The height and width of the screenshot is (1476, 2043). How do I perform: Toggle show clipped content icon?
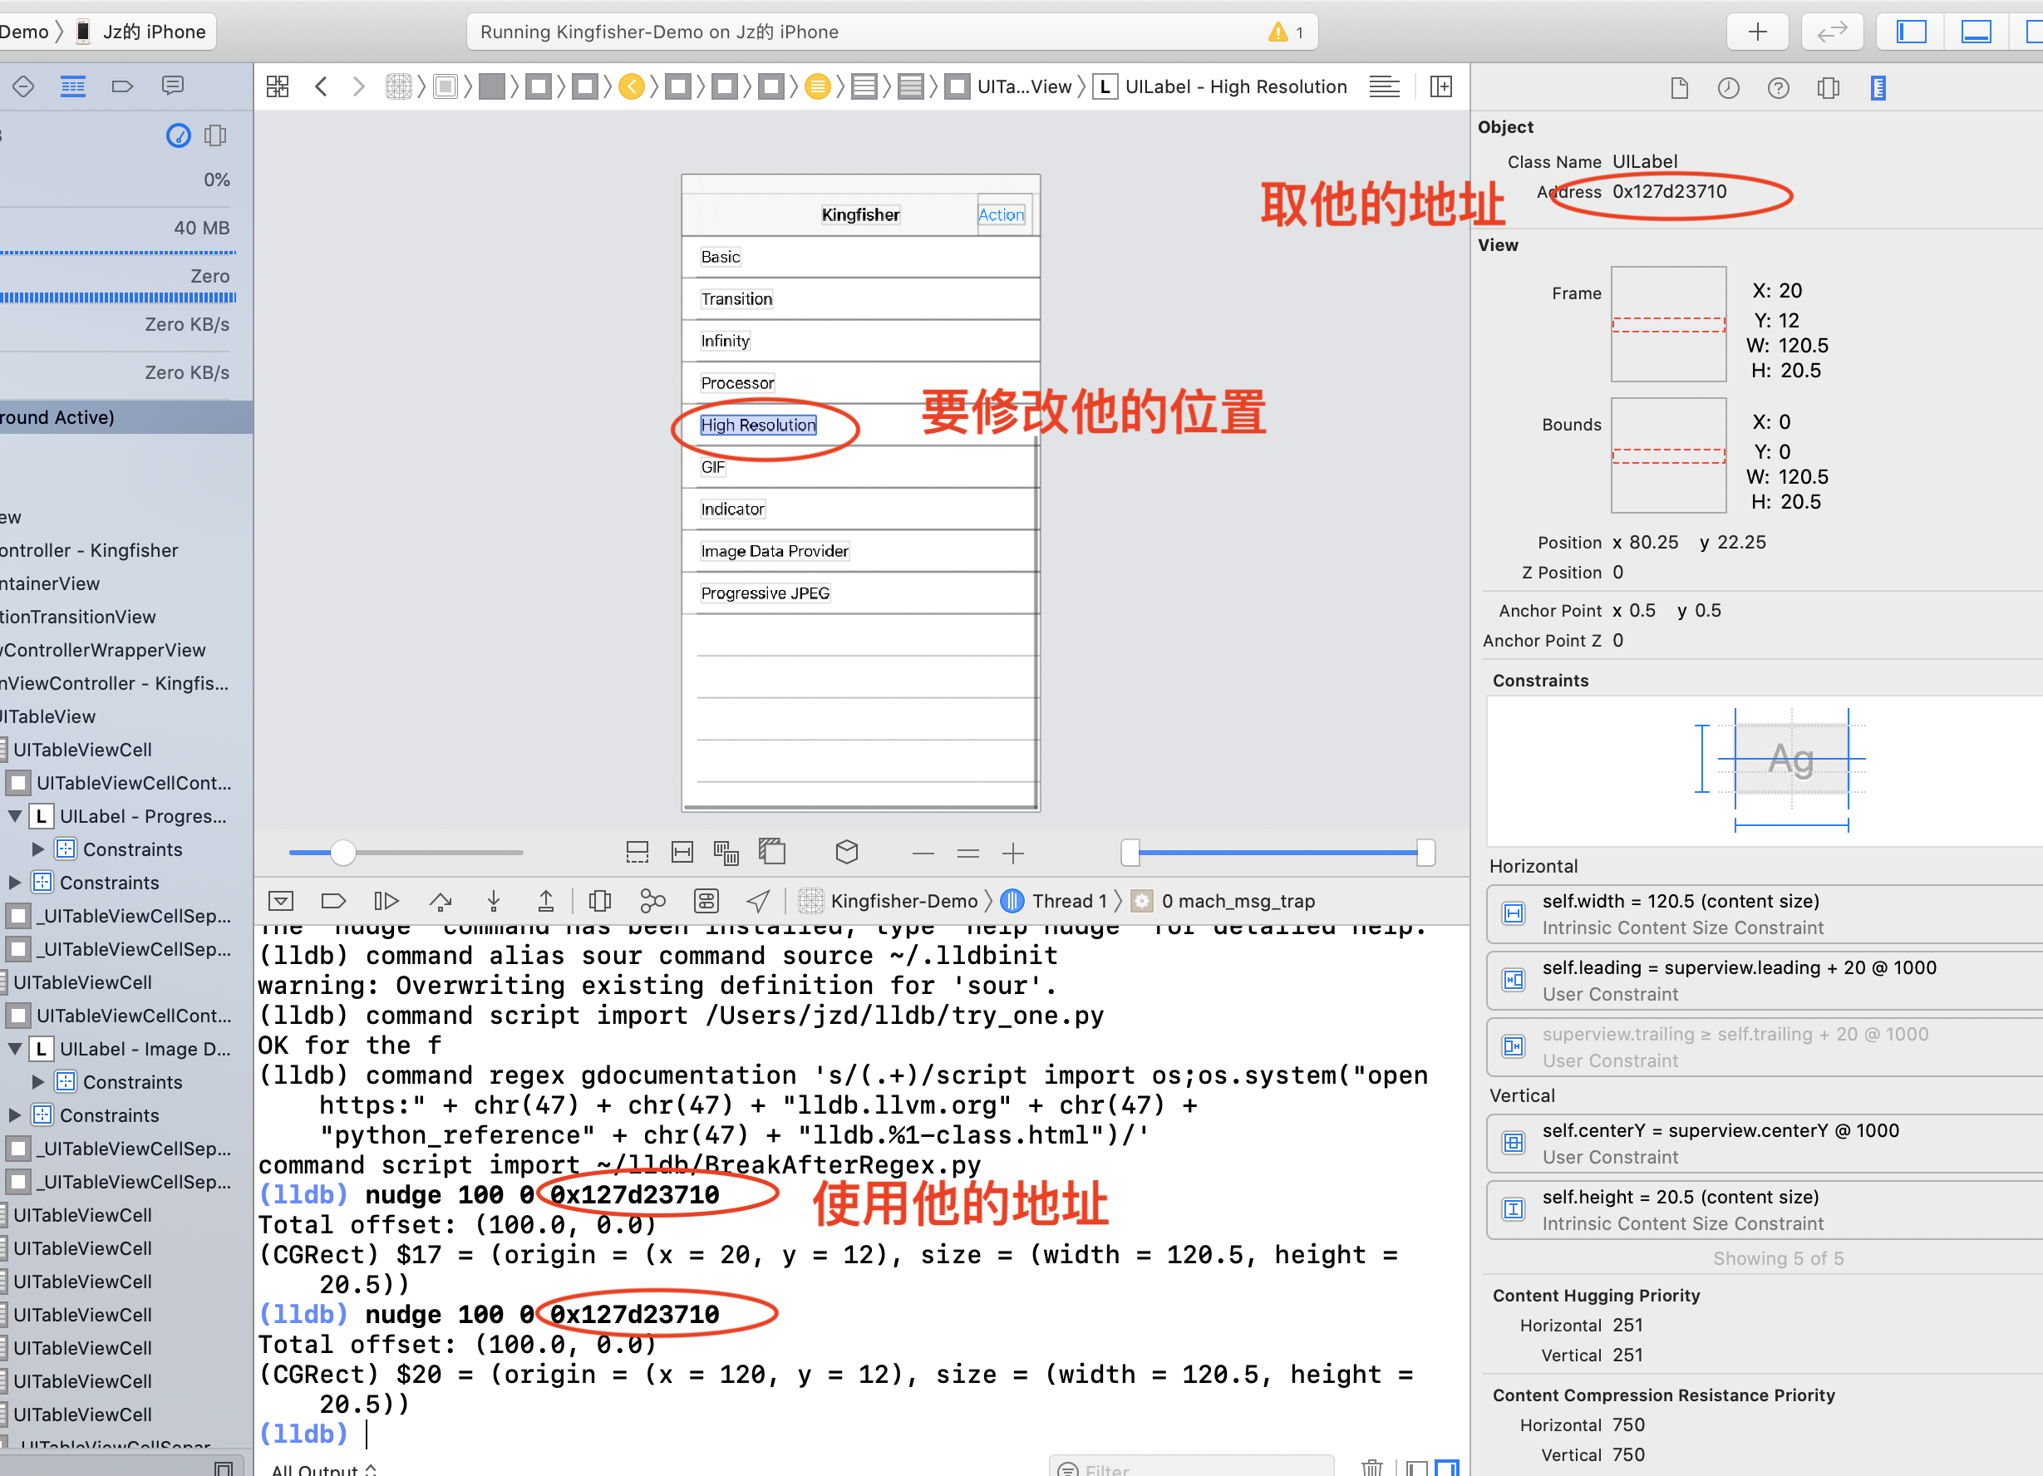pos(637,852)
